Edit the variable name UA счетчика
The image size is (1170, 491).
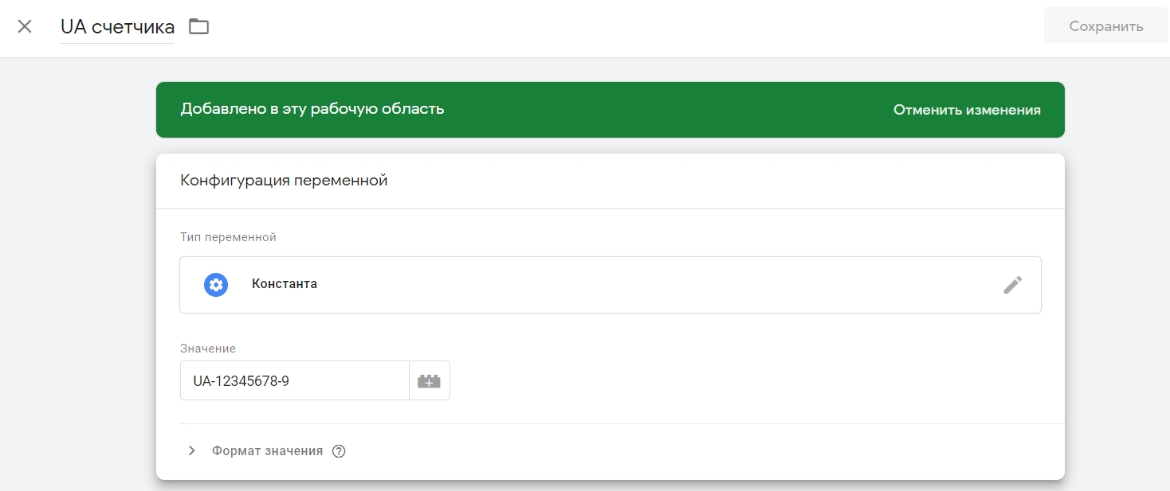[116, 25]
